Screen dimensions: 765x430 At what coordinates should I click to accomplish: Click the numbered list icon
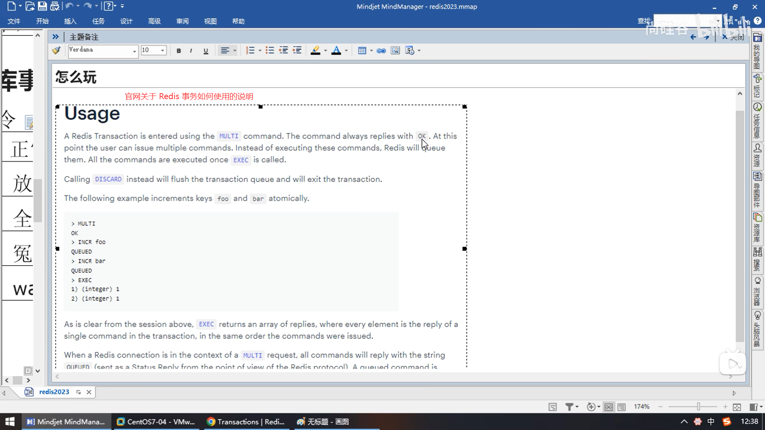click(250, 51)
